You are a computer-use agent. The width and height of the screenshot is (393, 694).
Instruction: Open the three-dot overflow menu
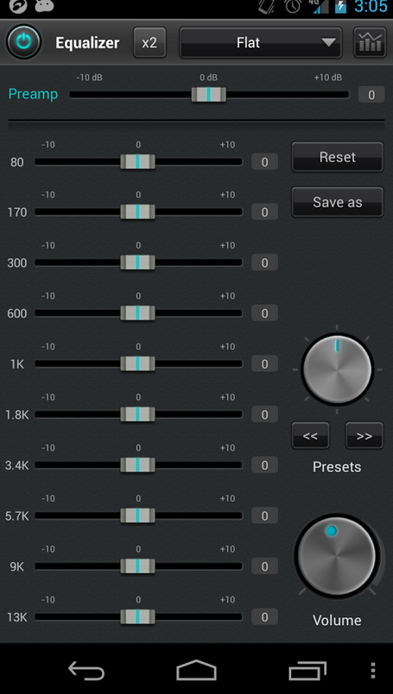click(x=373, y=671)
